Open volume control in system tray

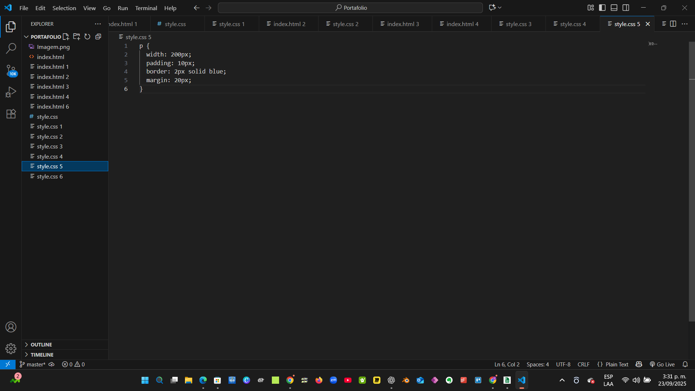(x=636, y=380)
